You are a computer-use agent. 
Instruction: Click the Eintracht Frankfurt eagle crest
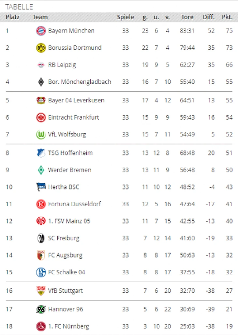click(41, 118)
